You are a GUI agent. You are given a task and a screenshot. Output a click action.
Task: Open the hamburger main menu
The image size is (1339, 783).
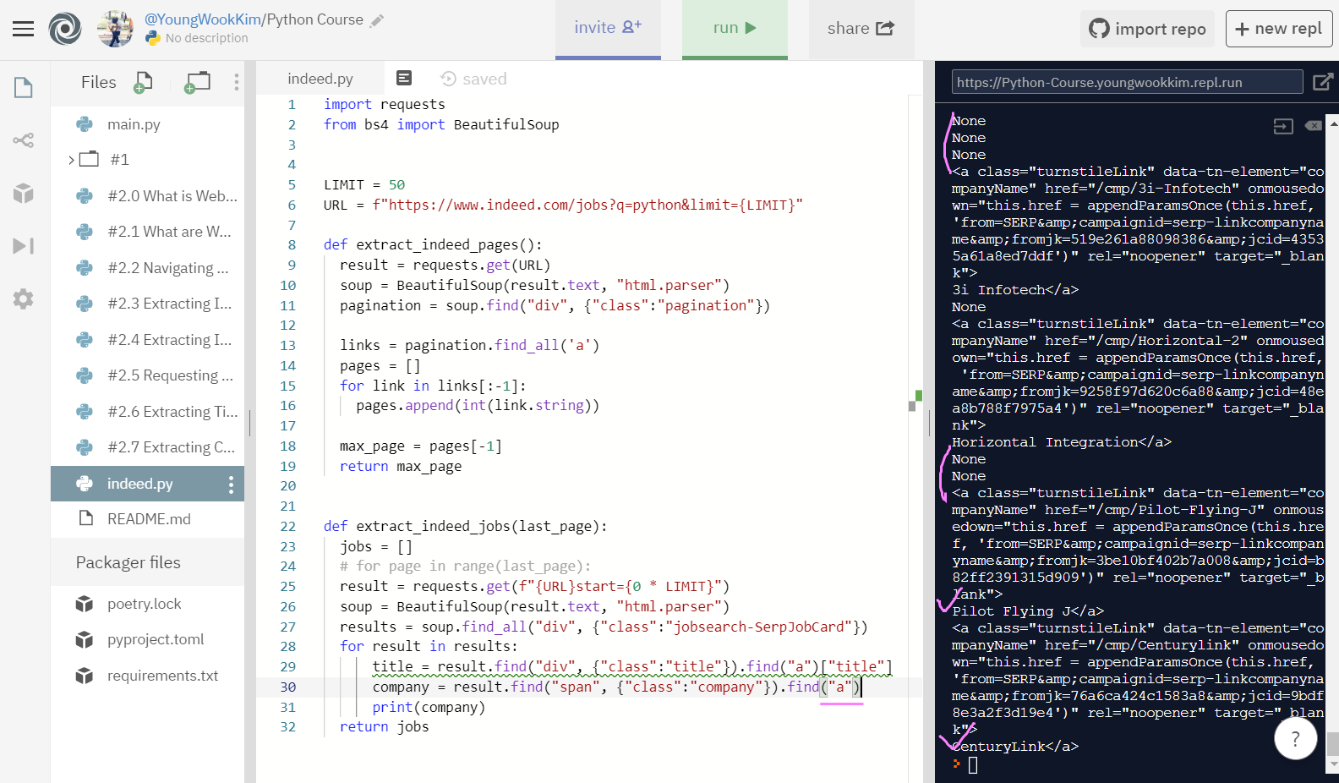pos(24,29)
